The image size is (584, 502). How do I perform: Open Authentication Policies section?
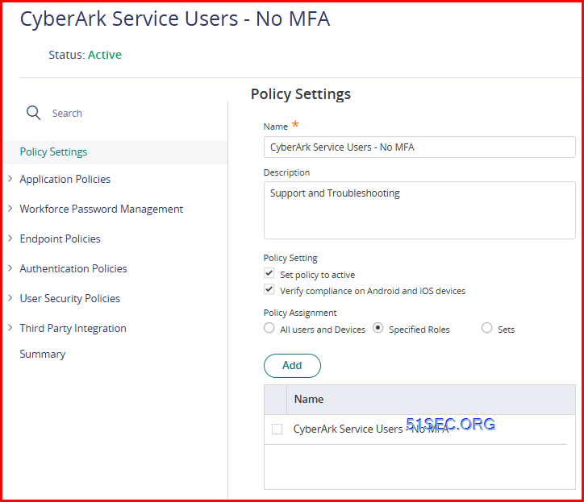click(73, 268)
